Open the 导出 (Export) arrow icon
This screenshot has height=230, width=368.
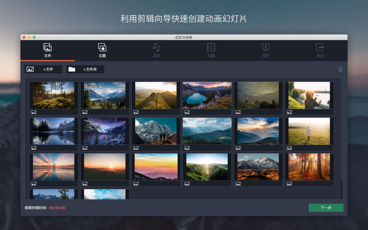(320, 48)
